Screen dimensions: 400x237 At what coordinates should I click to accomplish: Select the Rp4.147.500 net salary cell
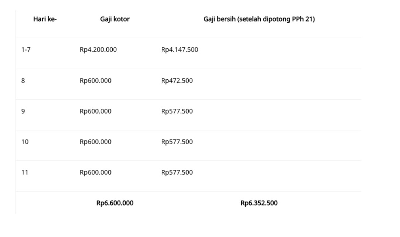pos(180,50)
